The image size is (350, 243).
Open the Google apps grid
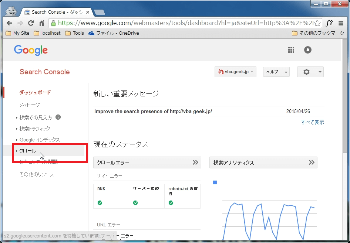click(x=291, y=50)
